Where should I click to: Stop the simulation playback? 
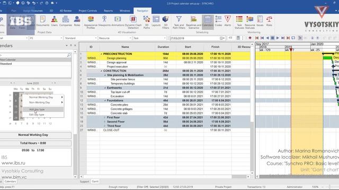pyautogui.click(x=272, y=38)
